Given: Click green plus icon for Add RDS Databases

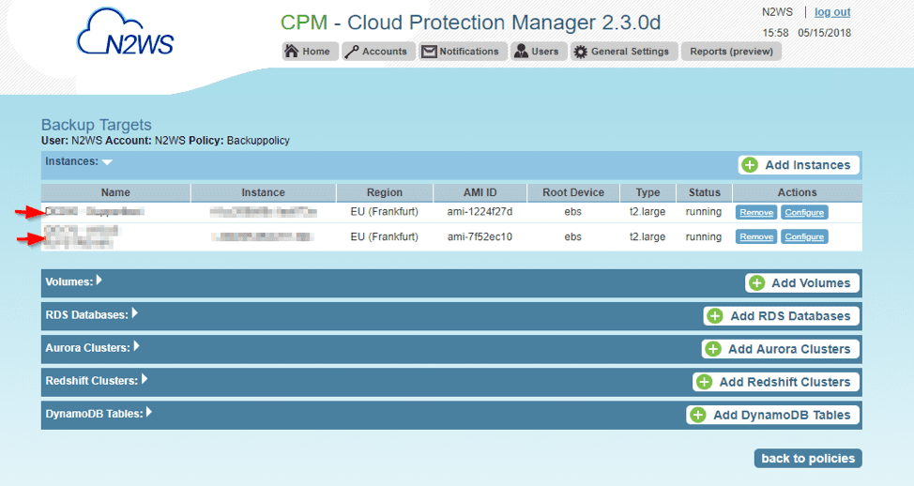Looking at the screenshot, I should click(715, 316).
